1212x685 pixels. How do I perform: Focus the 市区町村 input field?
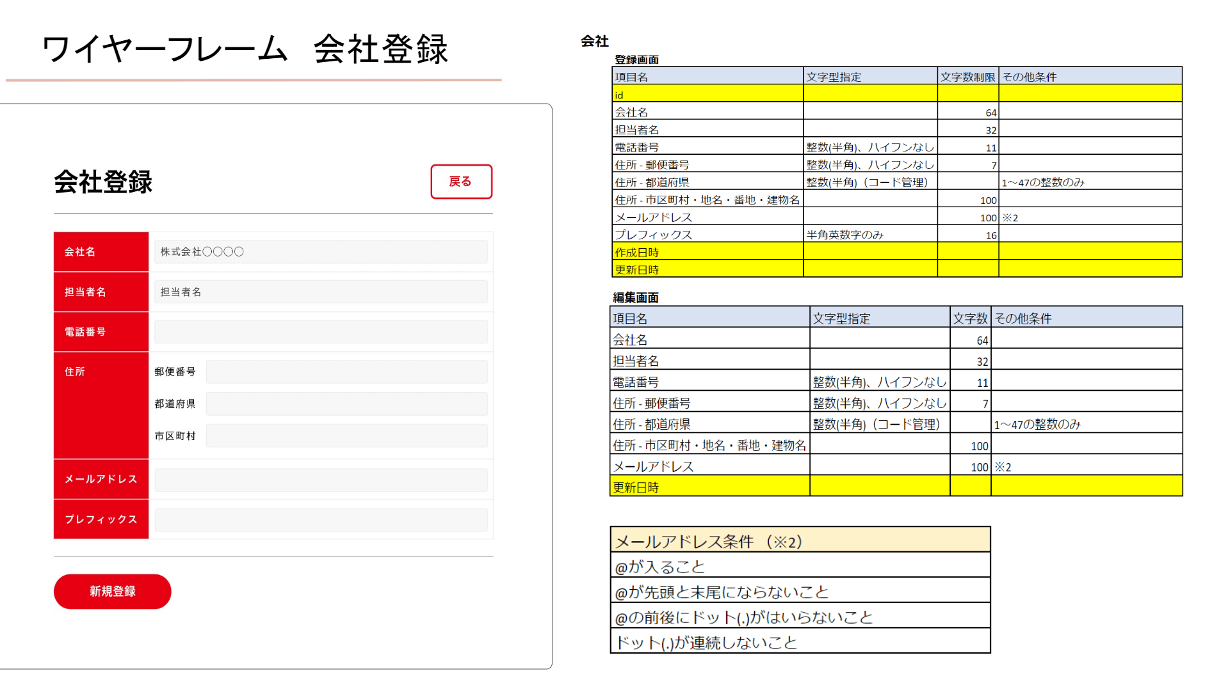pos(346,436)
